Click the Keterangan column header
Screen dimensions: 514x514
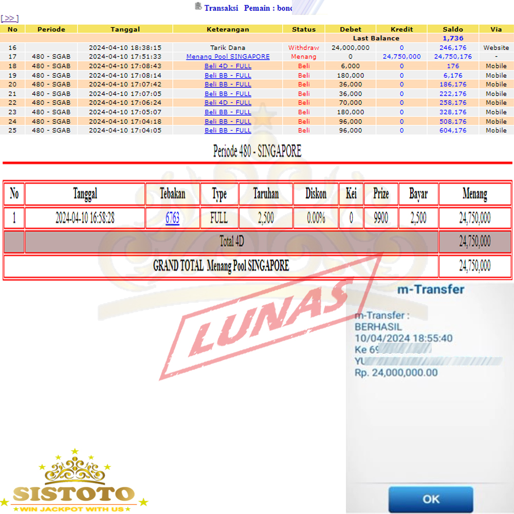[228, 29]
